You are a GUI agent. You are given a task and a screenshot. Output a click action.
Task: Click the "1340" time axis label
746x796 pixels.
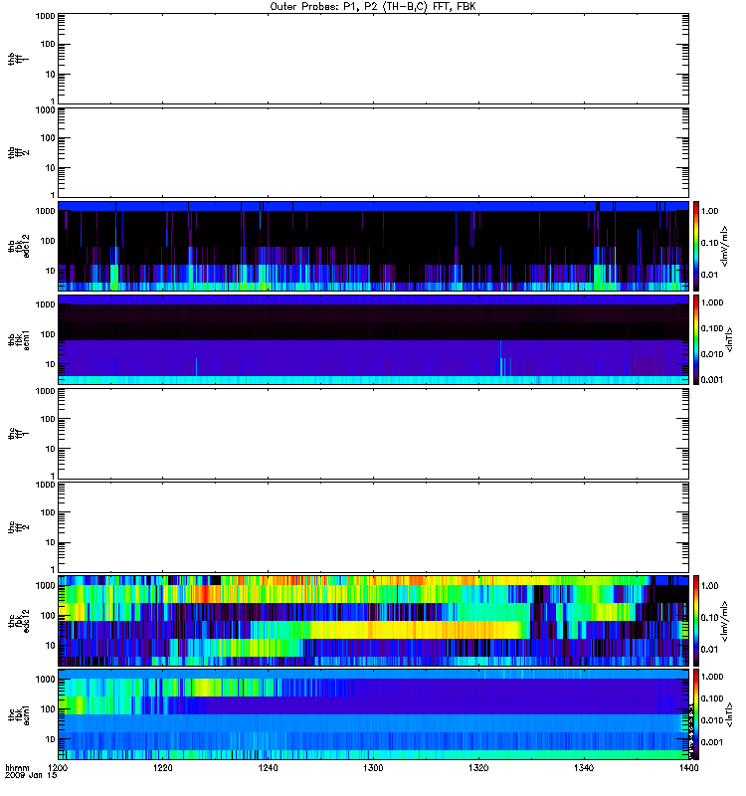[x=584, y=768]
